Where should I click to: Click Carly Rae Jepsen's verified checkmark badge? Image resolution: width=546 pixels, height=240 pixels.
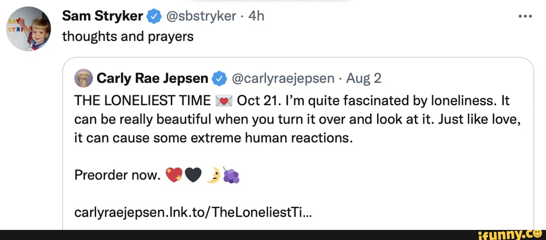click(x=218, y=79)
